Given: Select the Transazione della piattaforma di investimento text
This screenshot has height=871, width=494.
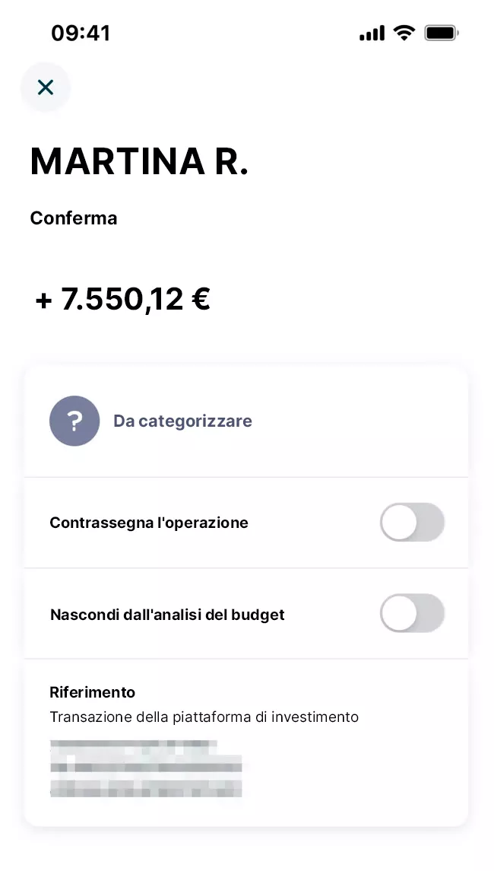Looking at the screenshot, I should (x=204, y=717).
